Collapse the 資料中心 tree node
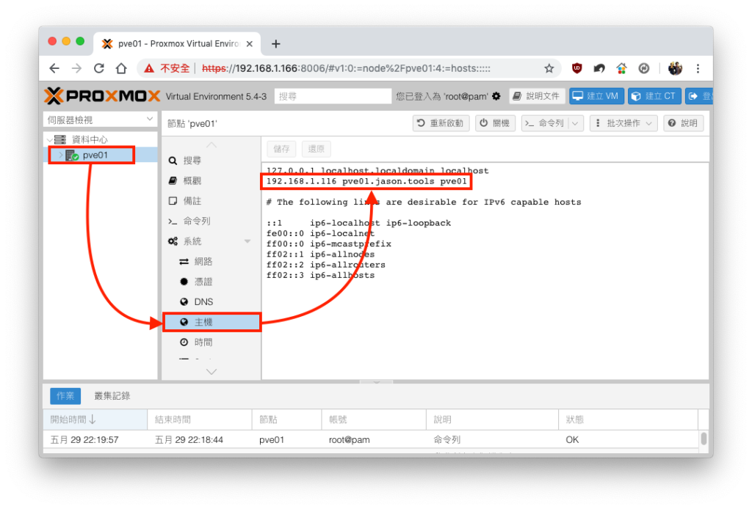The height and width of the screenshot is (509, 752). click(x=50, y=140)
